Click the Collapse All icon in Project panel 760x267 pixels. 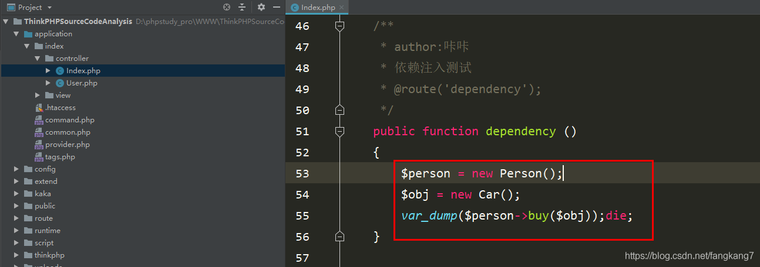click(x=242, y=8)
